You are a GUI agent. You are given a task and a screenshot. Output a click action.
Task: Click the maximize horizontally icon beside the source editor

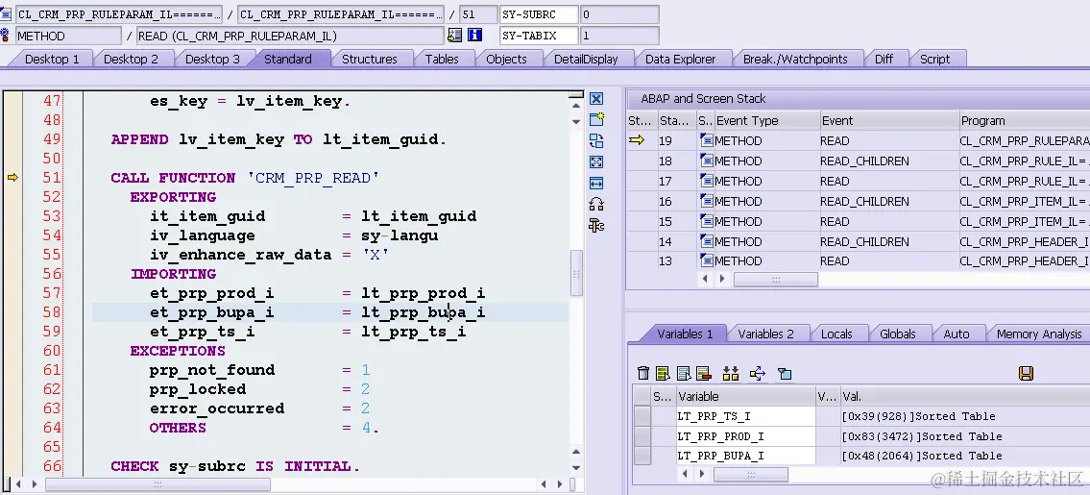click(595, 183)
